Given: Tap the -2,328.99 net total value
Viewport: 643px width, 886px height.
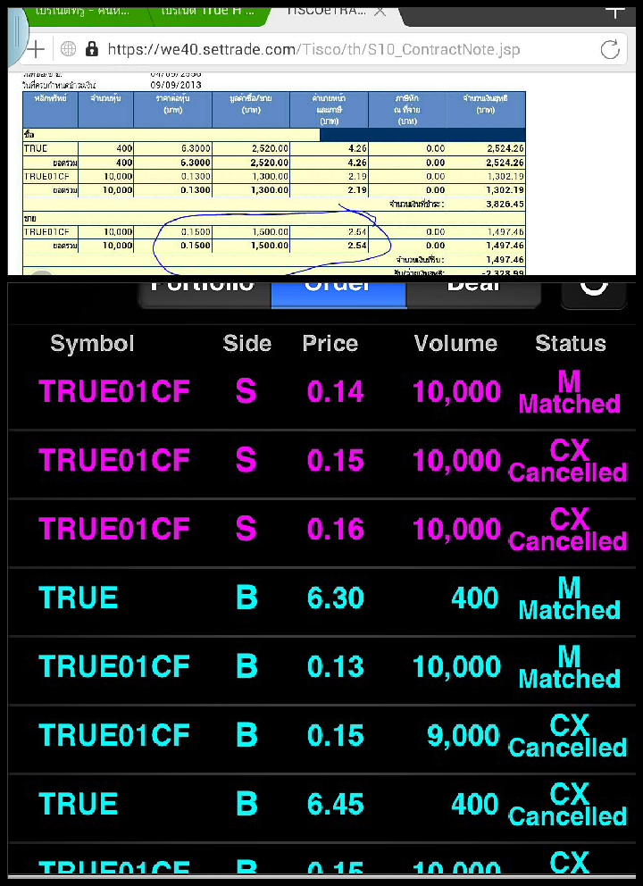Looking at the screenshot, I should point(503,272).
